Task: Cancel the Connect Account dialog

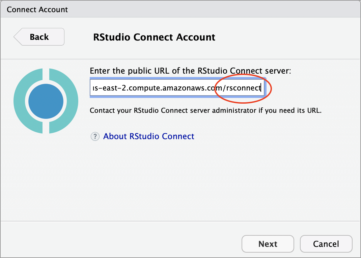Action: tap(326, 244)
